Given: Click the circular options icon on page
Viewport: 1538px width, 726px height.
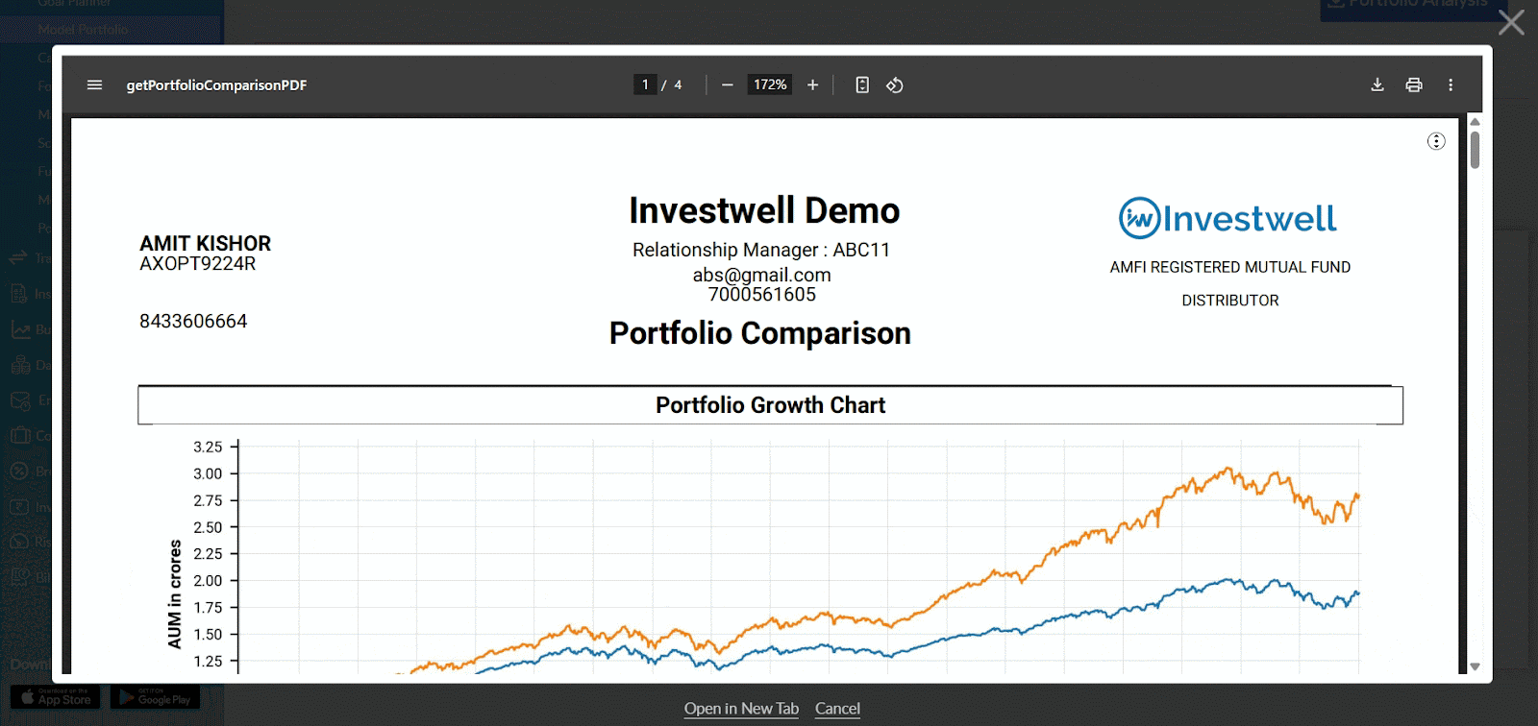Looking at the screenshot, I should [x=1436, y=141].
